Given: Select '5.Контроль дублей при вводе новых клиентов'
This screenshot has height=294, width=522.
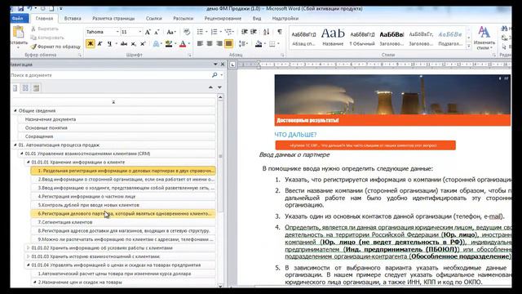Looking at the screenshot, I should tap(123, 205).
